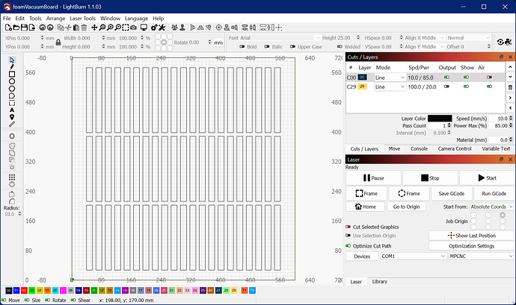This screenshot has height=305, width=516.
Task: Enable the Cut Selected Graphics switch
Action: click(348, 224)
